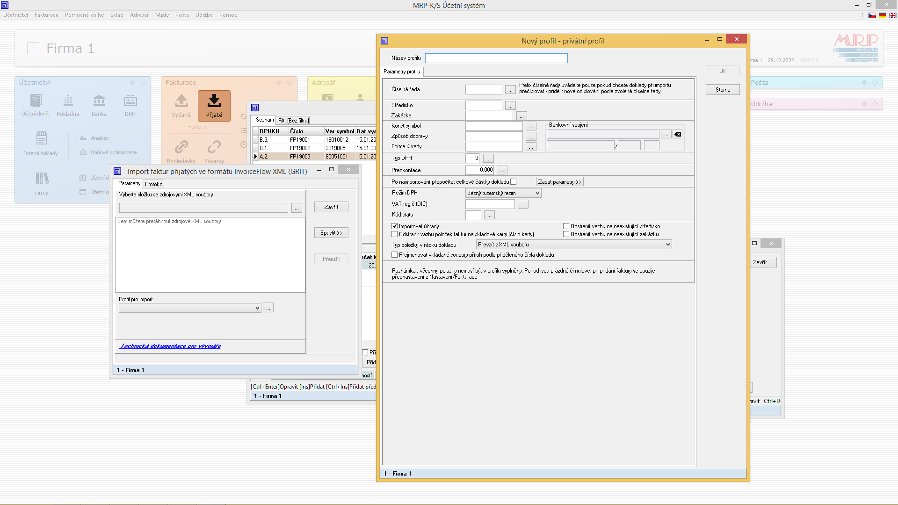Click inside the Název profilu field

pyautogui.click(x=497, y=58)
